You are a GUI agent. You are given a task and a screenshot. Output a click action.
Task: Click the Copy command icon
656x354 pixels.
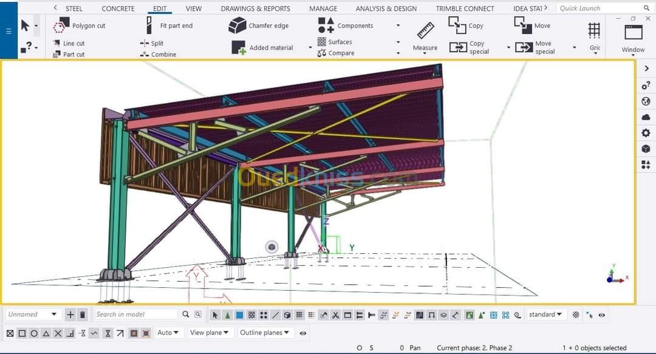click(457, 25)
